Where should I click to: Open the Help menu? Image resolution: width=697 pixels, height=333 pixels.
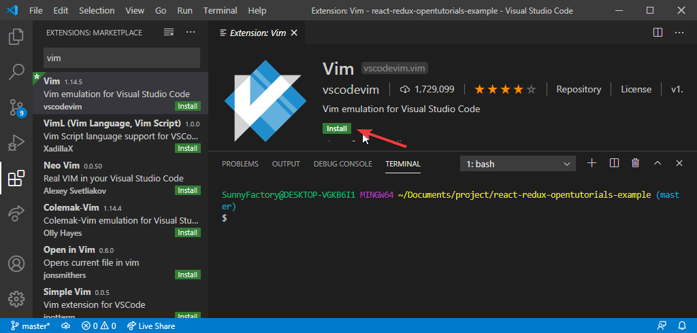[257, 10]
